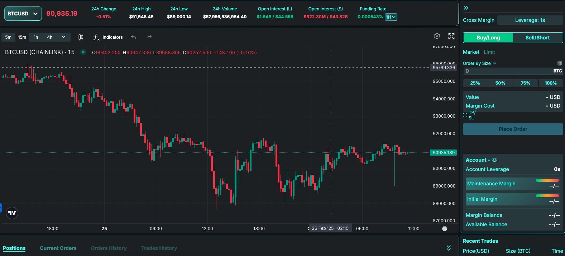Screen dimensions: 565x256
Task: Expand the chart to fullscreen
Action: (x=451, y=36)
